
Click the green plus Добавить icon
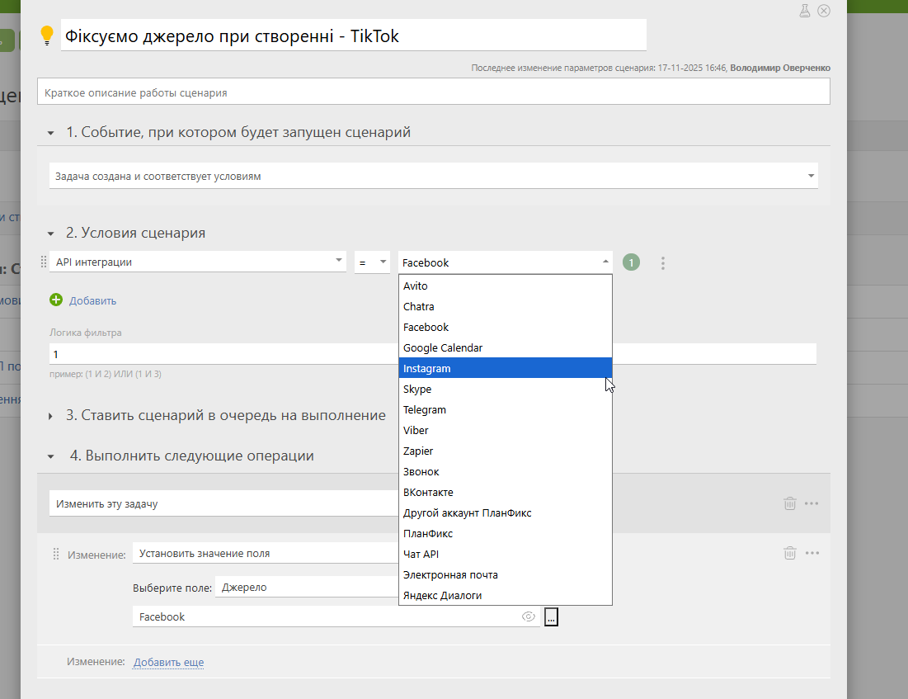[x=56, y=300]
